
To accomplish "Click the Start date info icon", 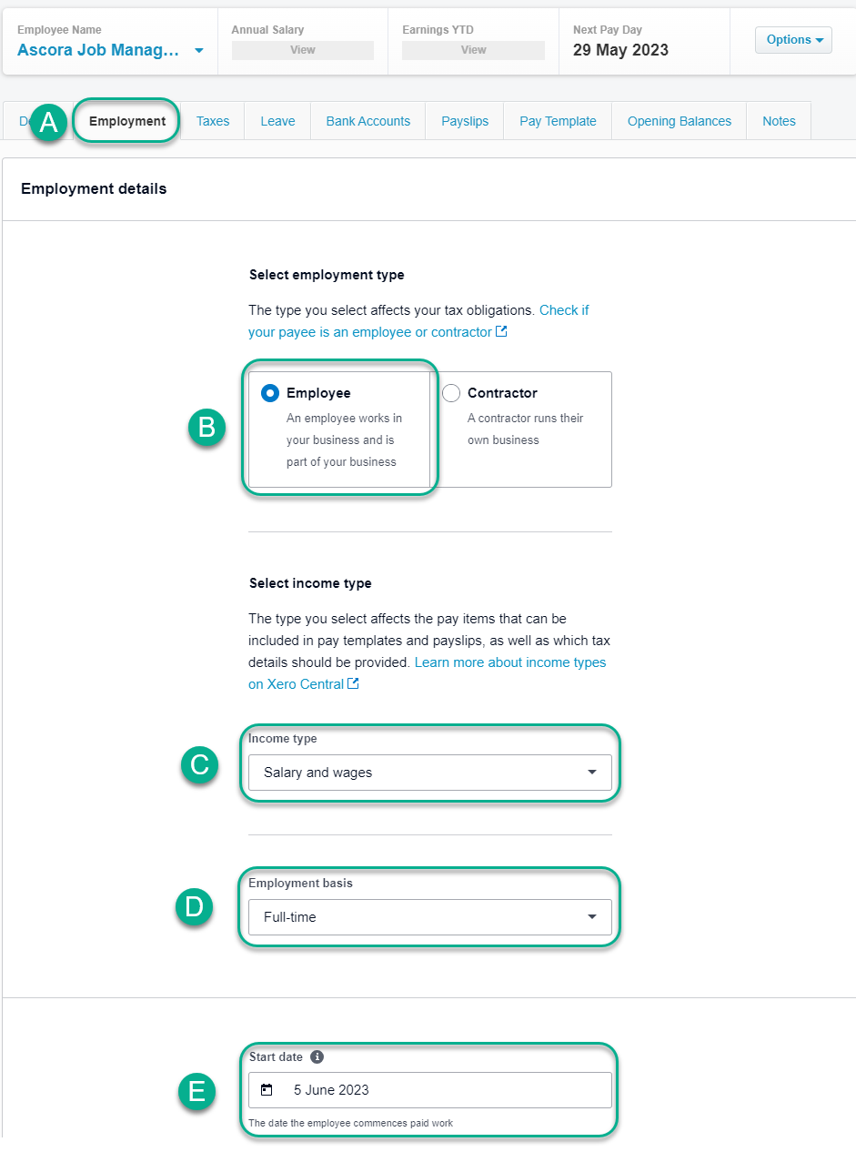I will 317,1056.
